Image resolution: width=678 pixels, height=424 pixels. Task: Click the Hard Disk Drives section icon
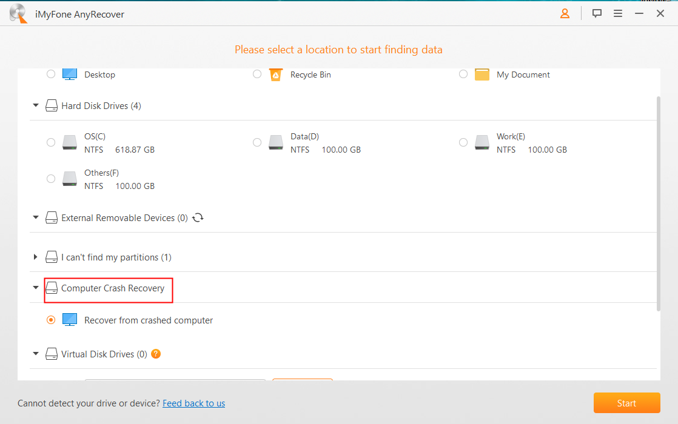52,106
